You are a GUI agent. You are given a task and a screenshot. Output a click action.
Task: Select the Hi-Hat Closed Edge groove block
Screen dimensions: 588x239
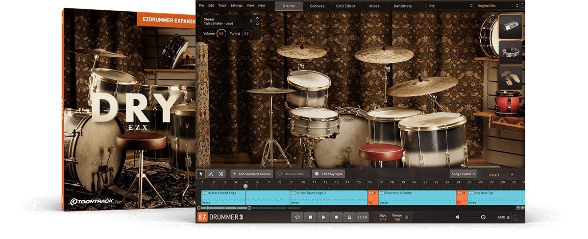[245, 197]
